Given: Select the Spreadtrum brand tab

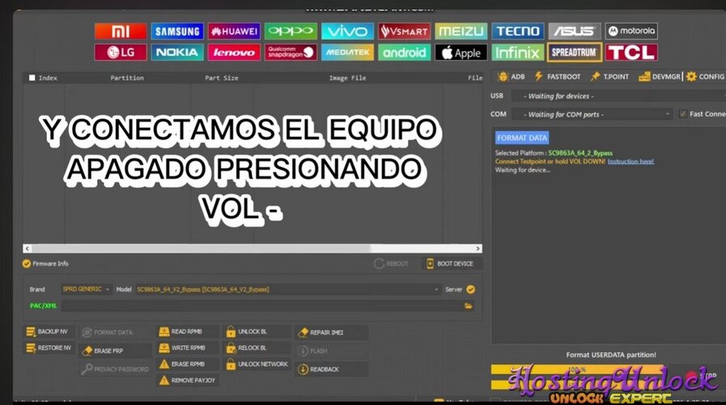Looking at the screenshot, I should pos(574,53).
